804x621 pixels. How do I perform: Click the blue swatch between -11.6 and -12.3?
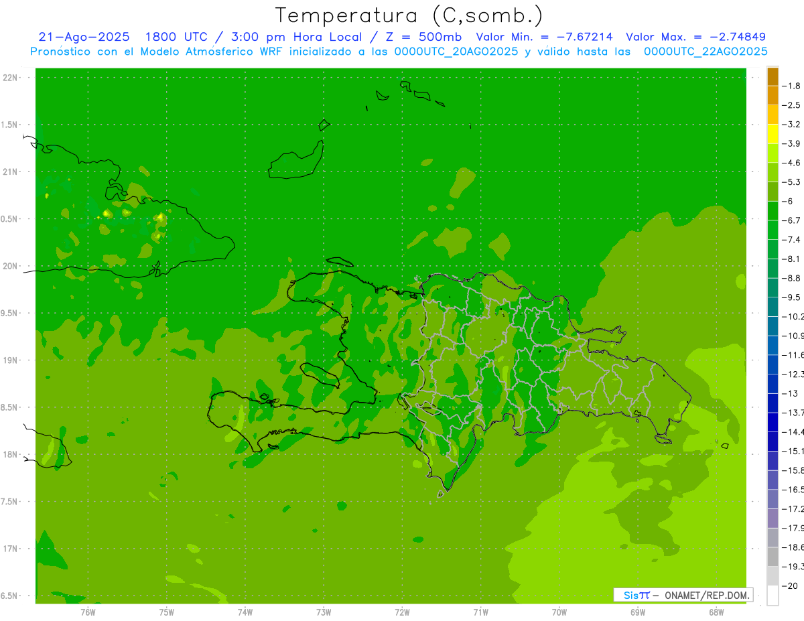click(x=773, y=364)
